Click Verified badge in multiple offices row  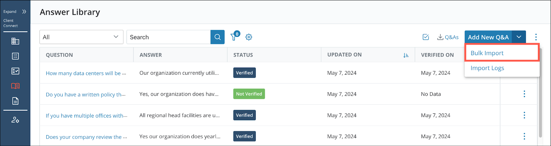pyautogui.click(x=245, y=115)
